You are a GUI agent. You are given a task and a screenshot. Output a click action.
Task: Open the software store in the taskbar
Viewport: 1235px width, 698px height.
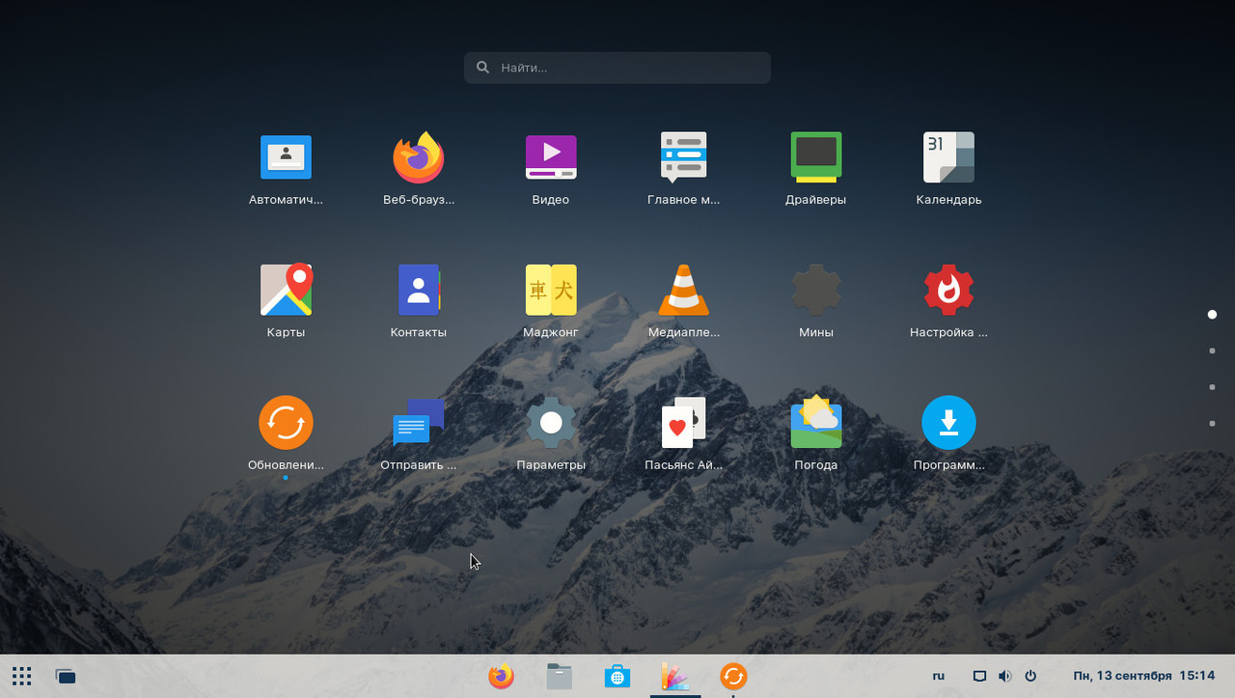point(617,676)
